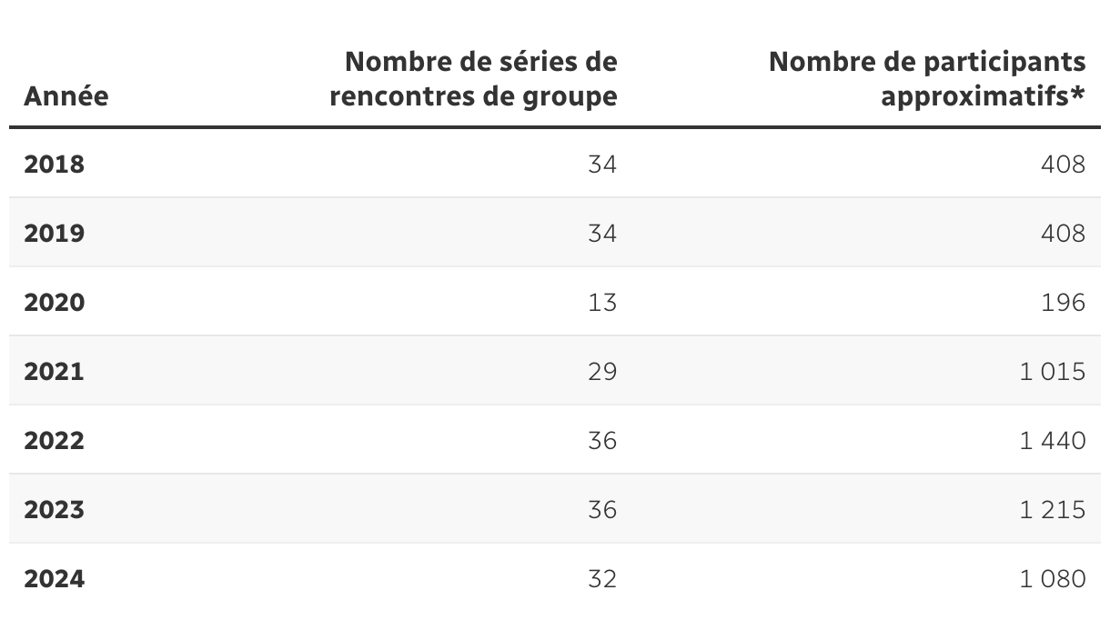Click the 1 440 participants cell
The width and height of the screenshot is (1110, 620).
[x=1053, y=441]
